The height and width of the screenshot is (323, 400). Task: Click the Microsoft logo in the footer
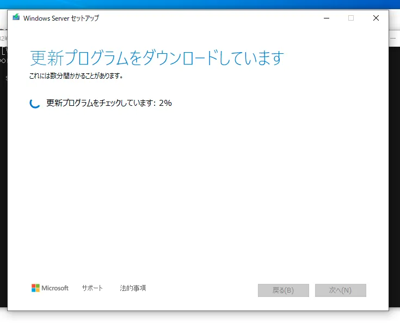click(x=50, y=288)
